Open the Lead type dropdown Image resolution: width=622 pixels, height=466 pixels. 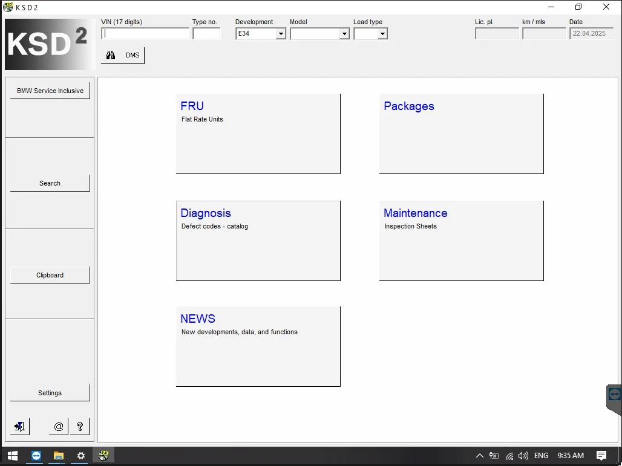382,34
